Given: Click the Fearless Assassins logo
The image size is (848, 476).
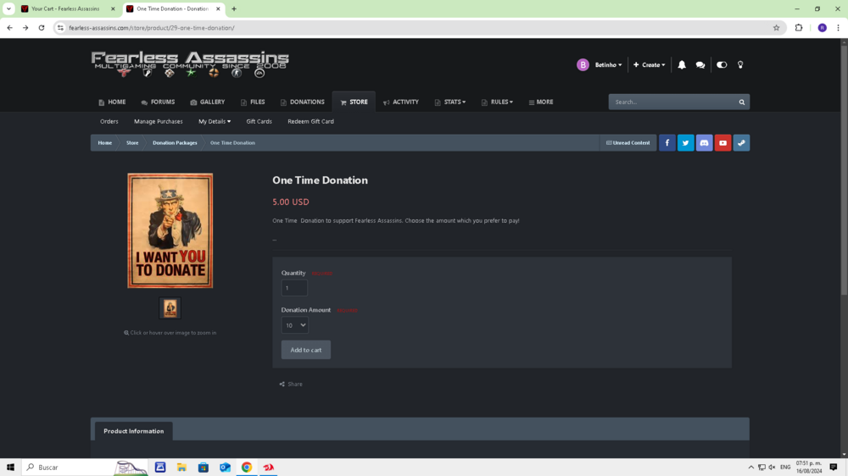Looking at the screenshot, I should tap(190, 64).
